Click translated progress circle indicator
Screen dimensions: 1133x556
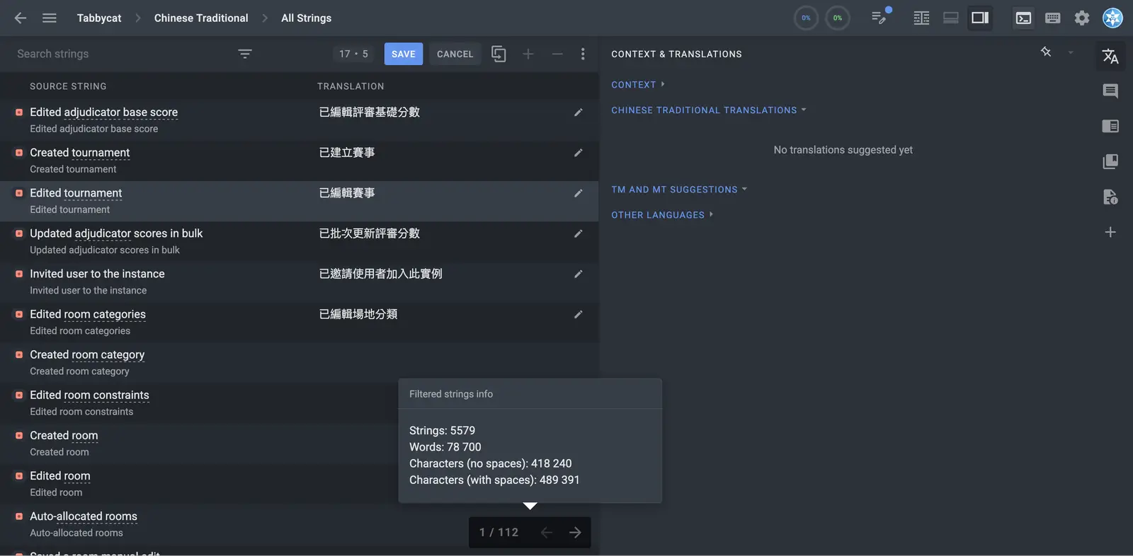[806, 18]
